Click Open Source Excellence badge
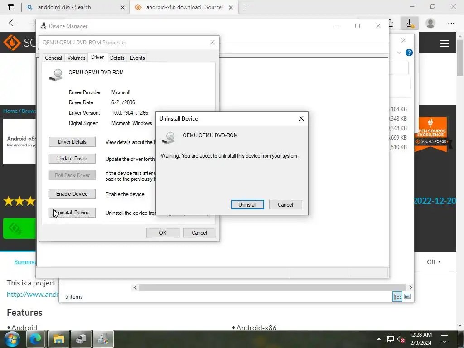The height and width of the screenshot is (348, 464). click(431, 135)
